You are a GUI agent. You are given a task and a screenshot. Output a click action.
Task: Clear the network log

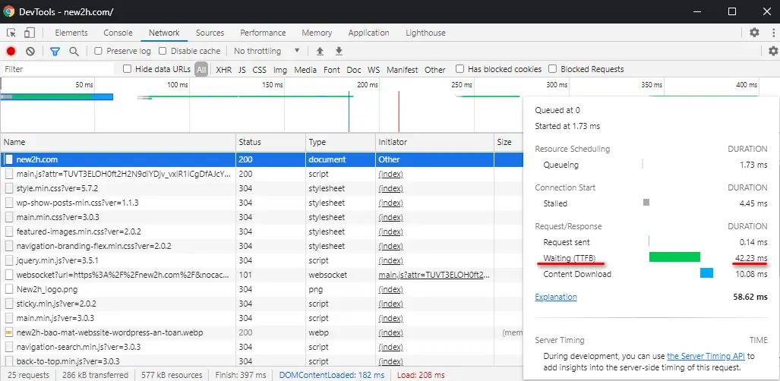click(30, 52)
